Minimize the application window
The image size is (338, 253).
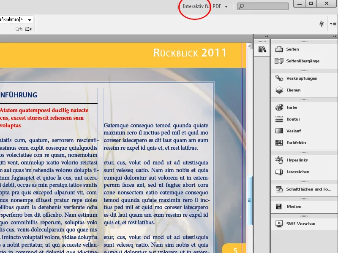pyautogui.click(x=299, y=4)
